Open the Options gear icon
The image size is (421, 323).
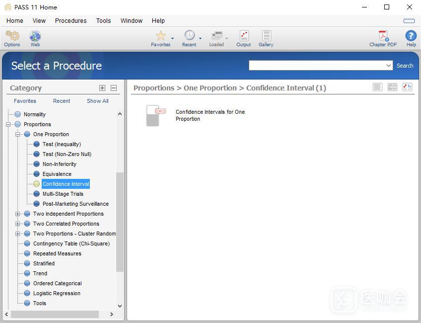(12, 36)
